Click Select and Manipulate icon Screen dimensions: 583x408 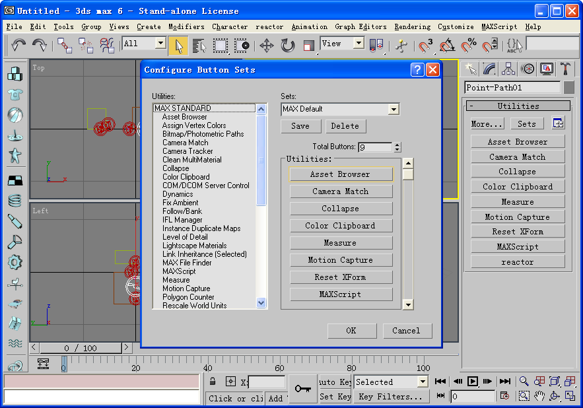[x=401, y=46]
